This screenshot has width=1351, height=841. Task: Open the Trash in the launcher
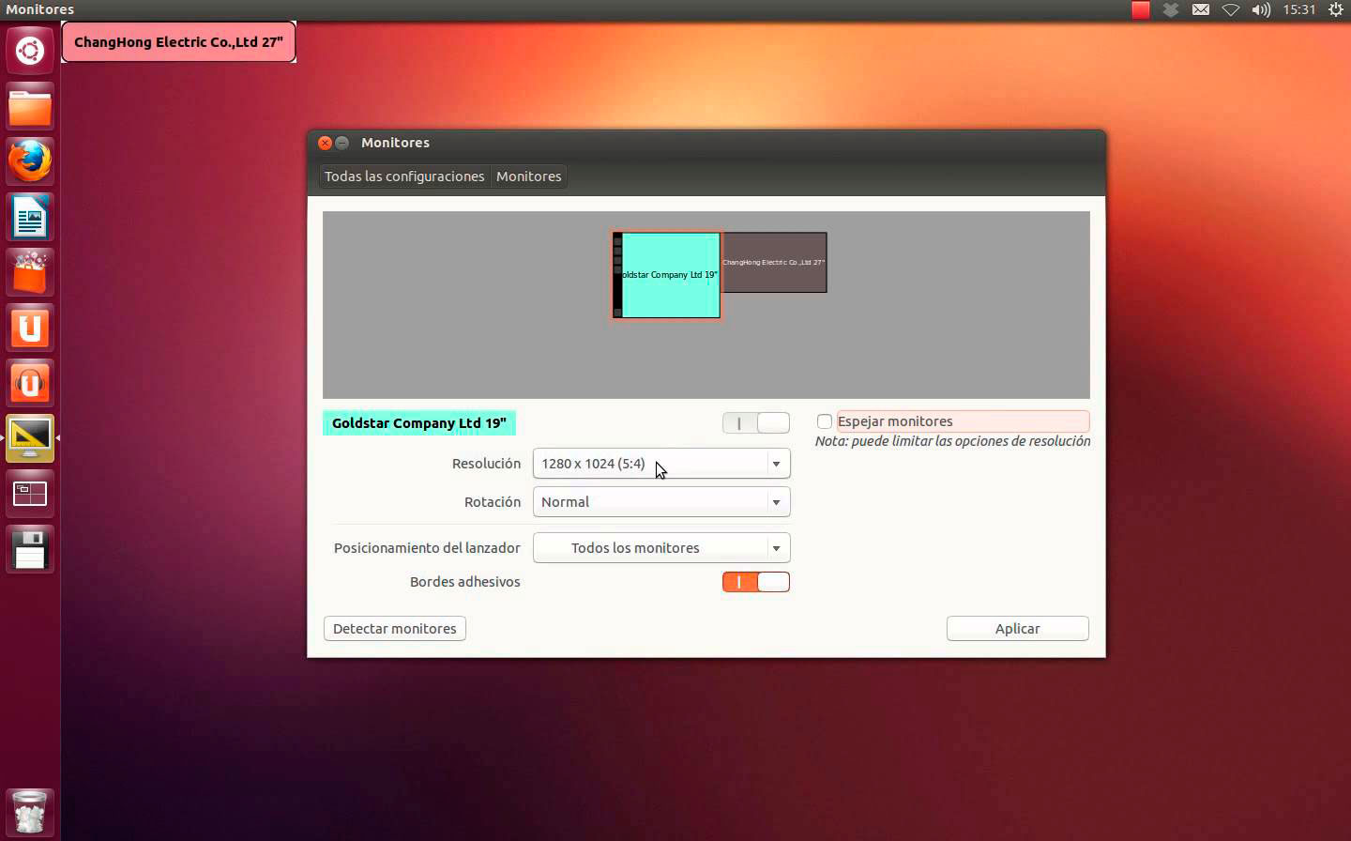click(x=29, y=811)
